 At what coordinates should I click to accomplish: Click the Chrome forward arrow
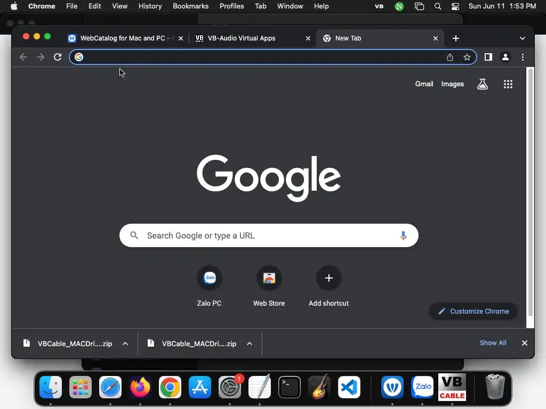click(x=41, y=57)
